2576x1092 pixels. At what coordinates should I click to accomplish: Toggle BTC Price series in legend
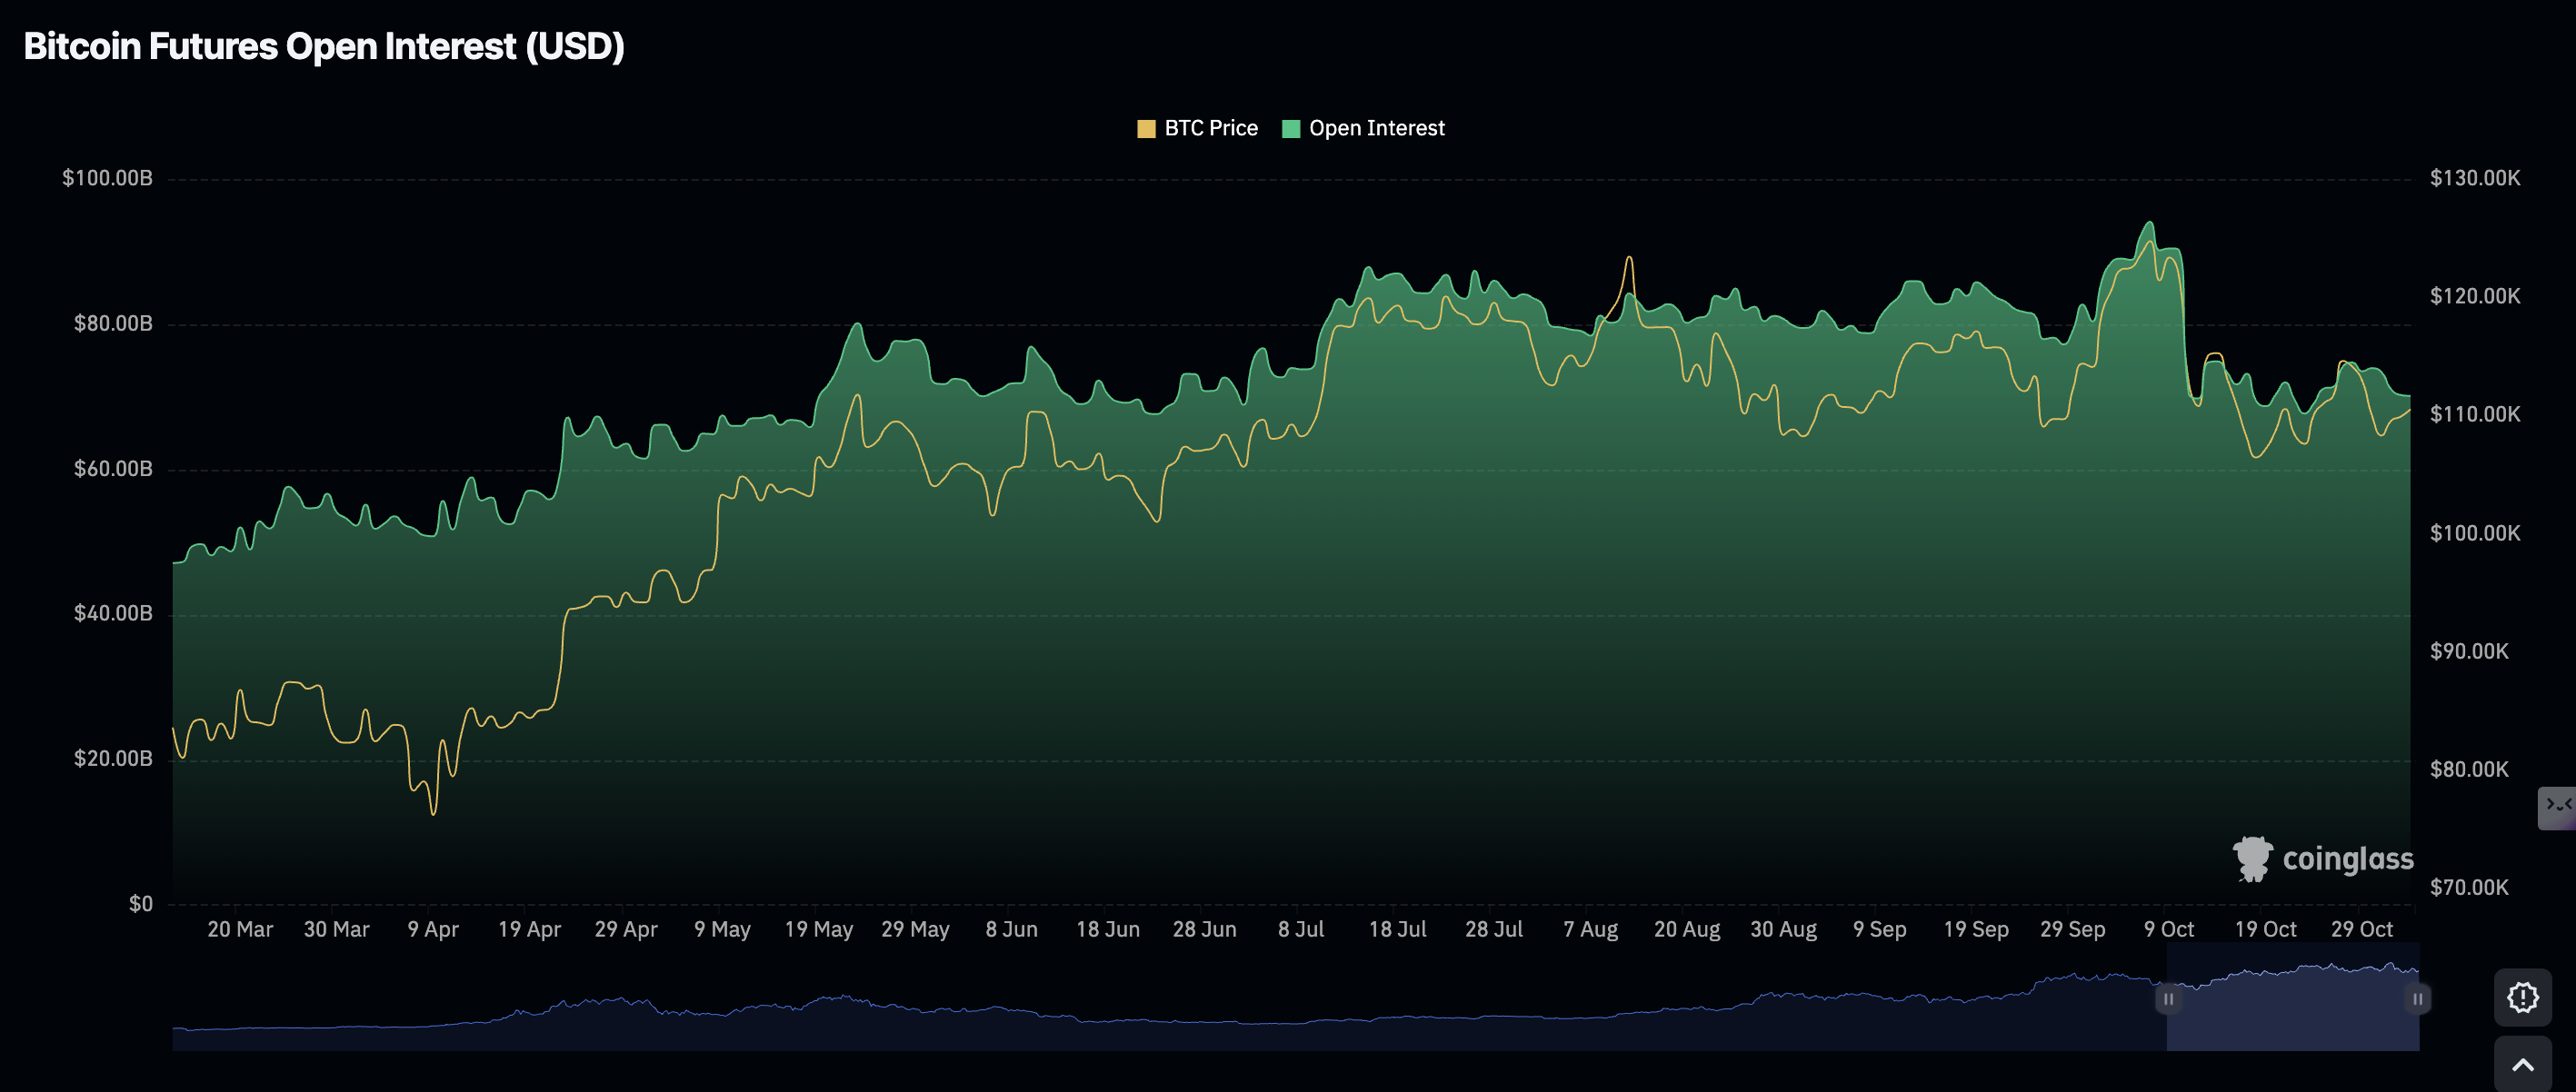pyautogui.click(x=1210, y=128)
